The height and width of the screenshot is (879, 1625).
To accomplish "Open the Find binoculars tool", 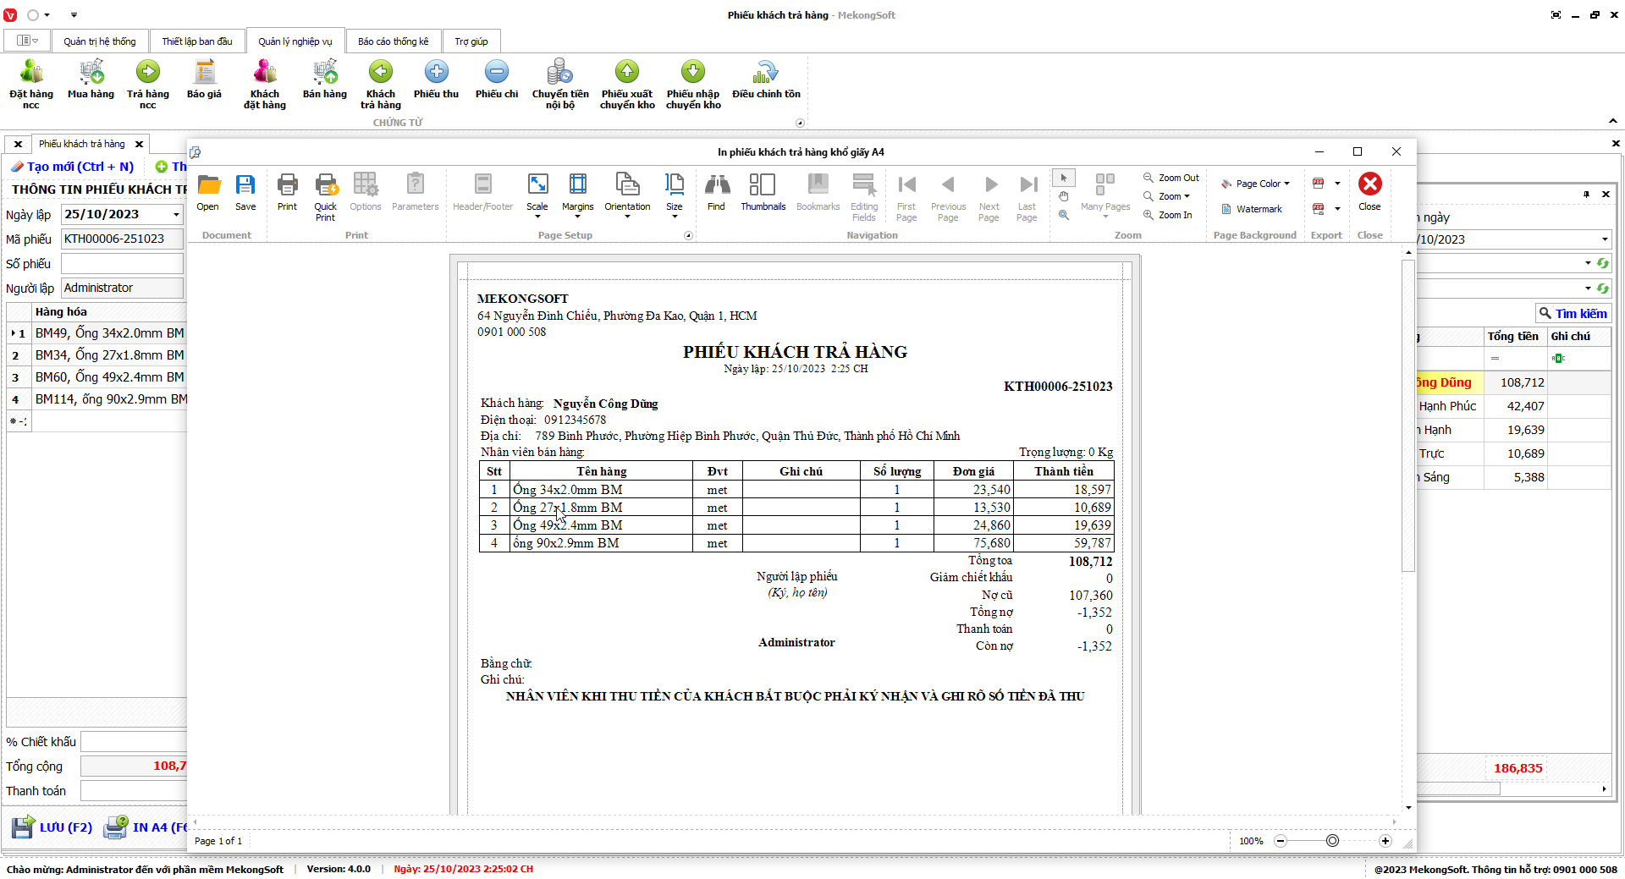I will (x=716, y=192).
